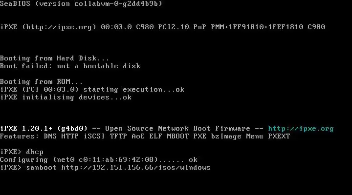The height and width of the screenshot is (195, 352).
Task: Click the PMM+1FF91810+1FEF1810 text
Action: click(257, 27)
